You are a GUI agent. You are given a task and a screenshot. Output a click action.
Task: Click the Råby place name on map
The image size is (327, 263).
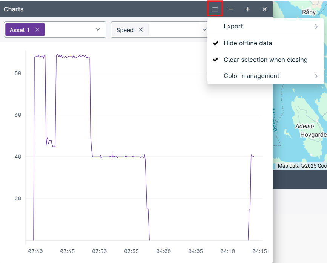pos(309,12)
